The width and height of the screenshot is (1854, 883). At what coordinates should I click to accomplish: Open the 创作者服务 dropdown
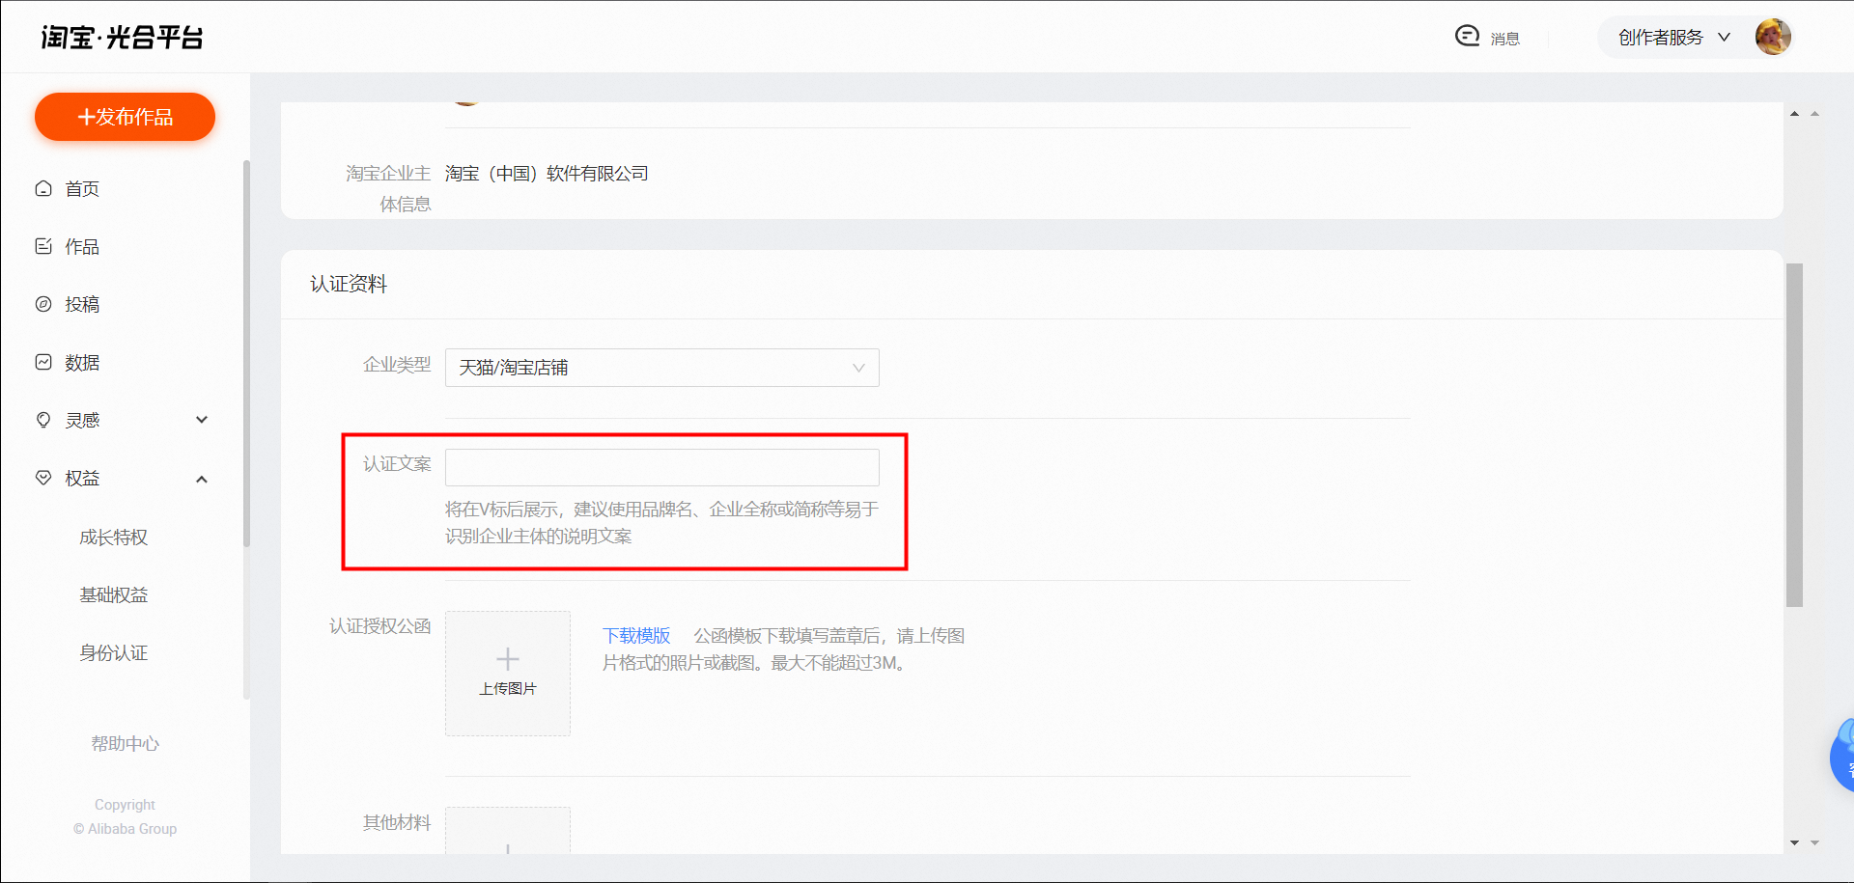tap(1674, 38)
